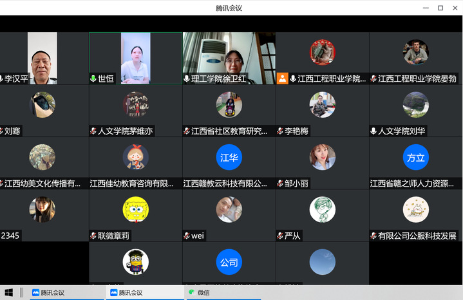Click the cartoon girl avatar of 江西佳幼教育咨询
The image size is (463, 300).
[135, 157]
